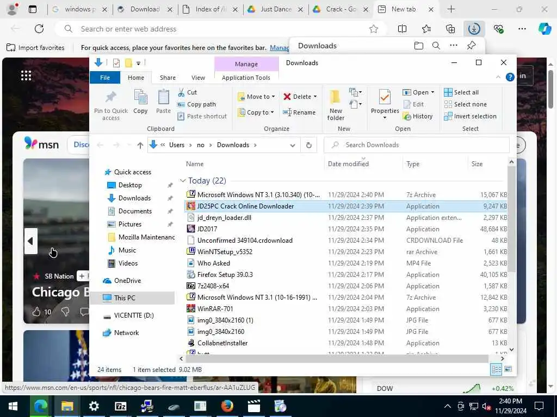This screenshot has height=417, width=557.
Task: Refresh the Downloads folder view
Action: 309,145
